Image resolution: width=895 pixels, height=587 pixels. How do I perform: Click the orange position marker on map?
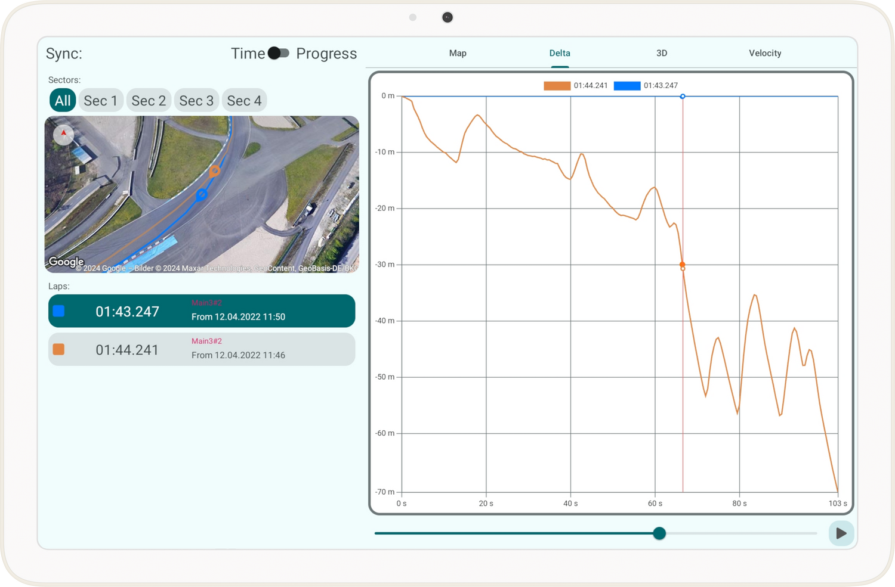[214, 171]
